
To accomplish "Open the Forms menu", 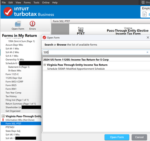I will coord(27,3).
